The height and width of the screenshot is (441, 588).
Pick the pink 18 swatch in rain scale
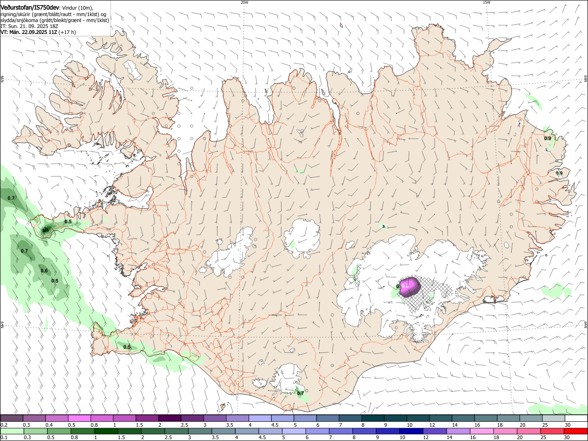(x=504, y=431)
